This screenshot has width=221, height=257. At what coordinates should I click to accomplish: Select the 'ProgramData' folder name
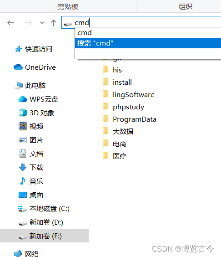[x=135, y=119]
